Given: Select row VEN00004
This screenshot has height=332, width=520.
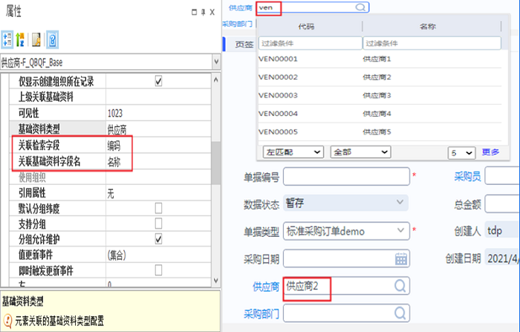Looking at the screenshot, I should pyautogui.click(x=380, y=114).
